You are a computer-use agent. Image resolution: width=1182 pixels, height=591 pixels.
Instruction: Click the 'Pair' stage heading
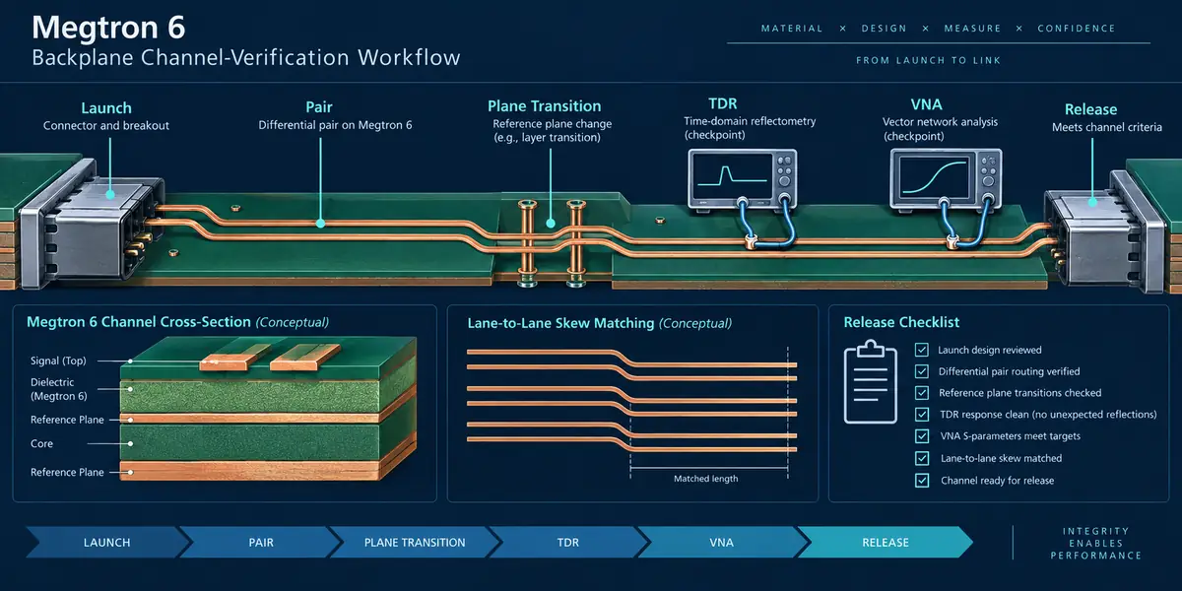(321, 106)
